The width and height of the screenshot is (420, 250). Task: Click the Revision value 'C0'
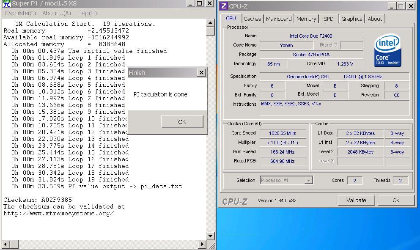tap(397, 95)
